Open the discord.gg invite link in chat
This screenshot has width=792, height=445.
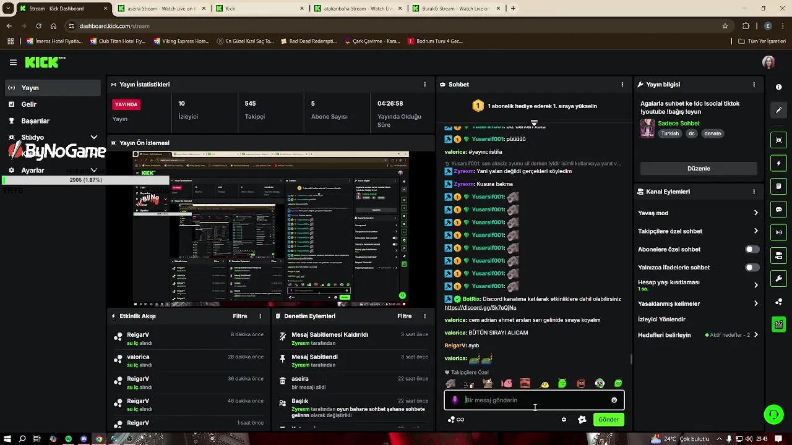pos(480,308)
